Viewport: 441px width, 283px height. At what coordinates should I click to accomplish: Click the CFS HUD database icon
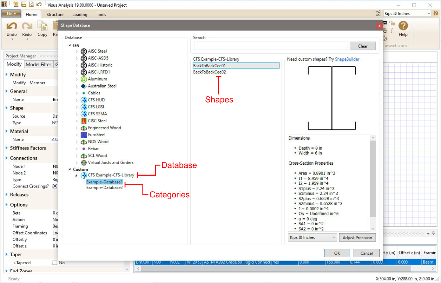84,100
